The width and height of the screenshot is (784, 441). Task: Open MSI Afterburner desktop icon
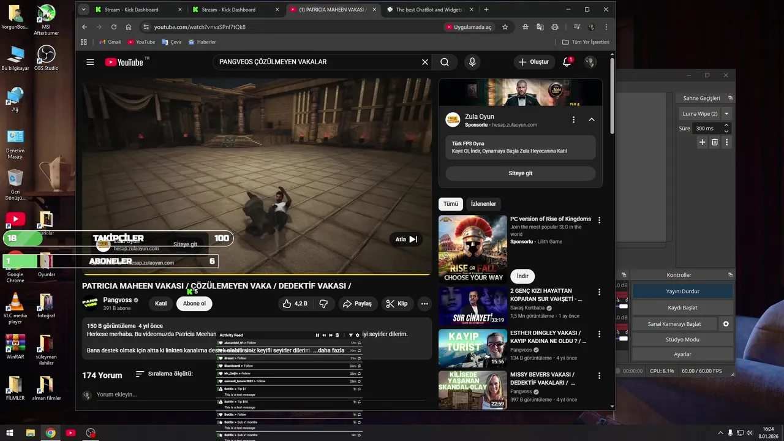(x=46, y=21)
